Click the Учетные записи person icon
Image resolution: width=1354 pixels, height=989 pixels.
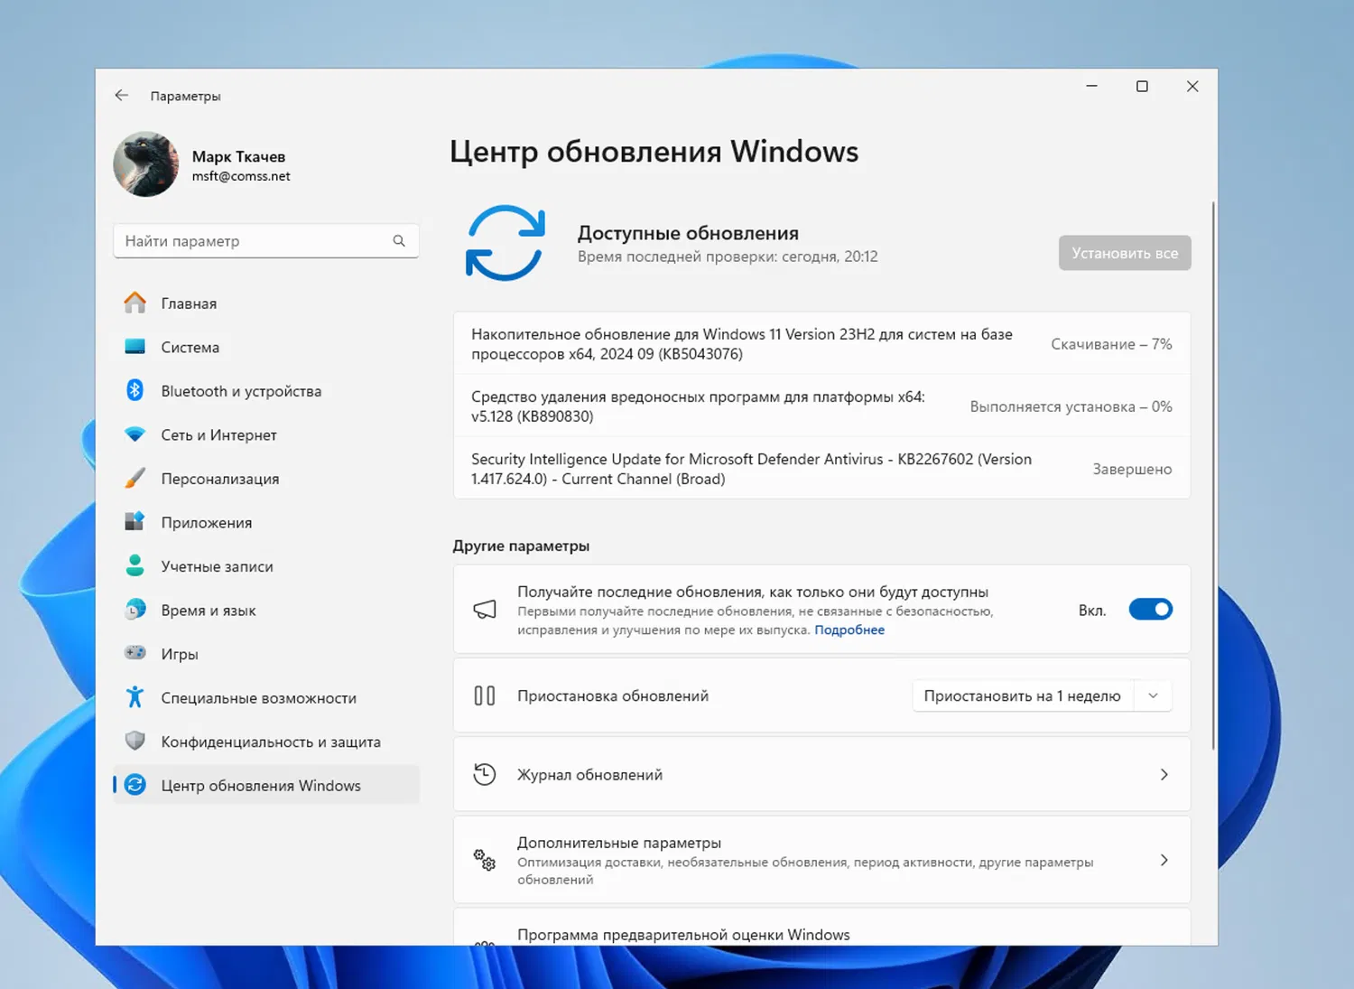(135, 566)
